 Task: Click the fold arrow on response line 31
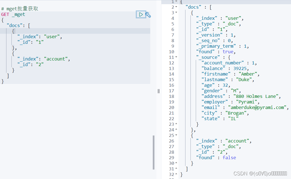tap(176, 168)
